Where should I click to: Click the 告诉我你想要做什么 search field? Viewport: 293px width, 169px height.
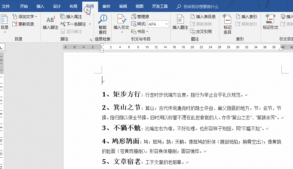(201, 7)
